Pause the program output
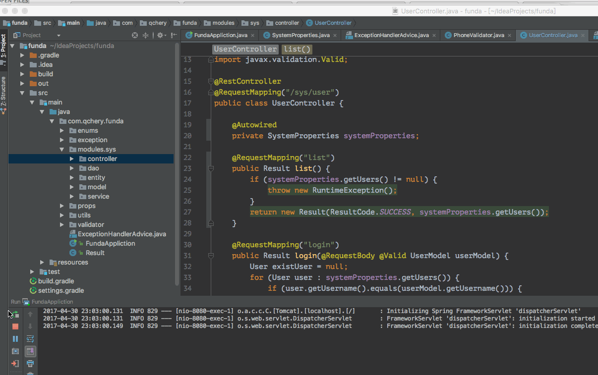Image resolution: width=598 pixels, height=375 pixels. [x=15, y=339]
